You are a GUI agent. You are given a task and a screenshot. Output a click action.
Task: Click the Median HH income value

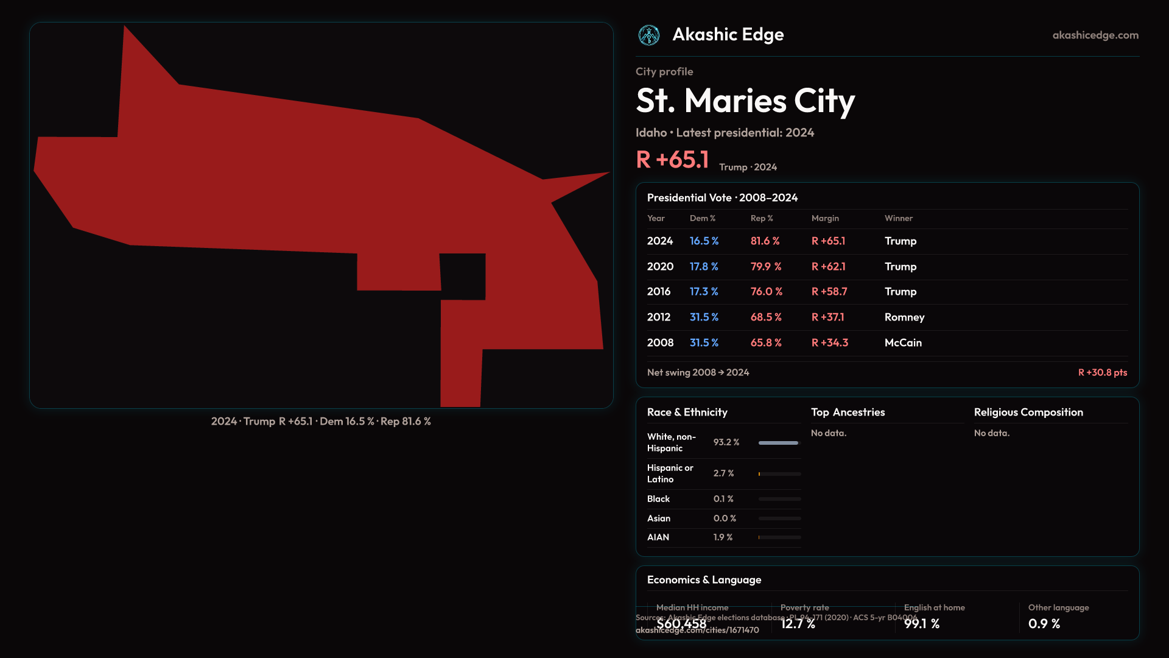pyautogui.click(x=681, y=624)
